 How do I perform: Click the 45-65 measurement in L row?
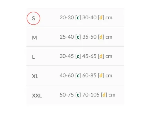click(x=89, y=56)
